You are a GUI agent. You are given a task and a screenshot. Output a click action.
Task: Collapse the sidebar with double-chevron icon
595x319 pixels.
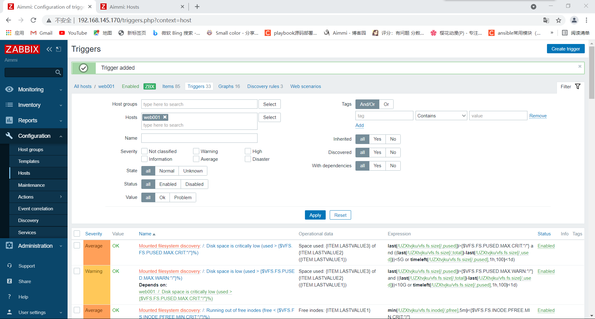[49, 49]
